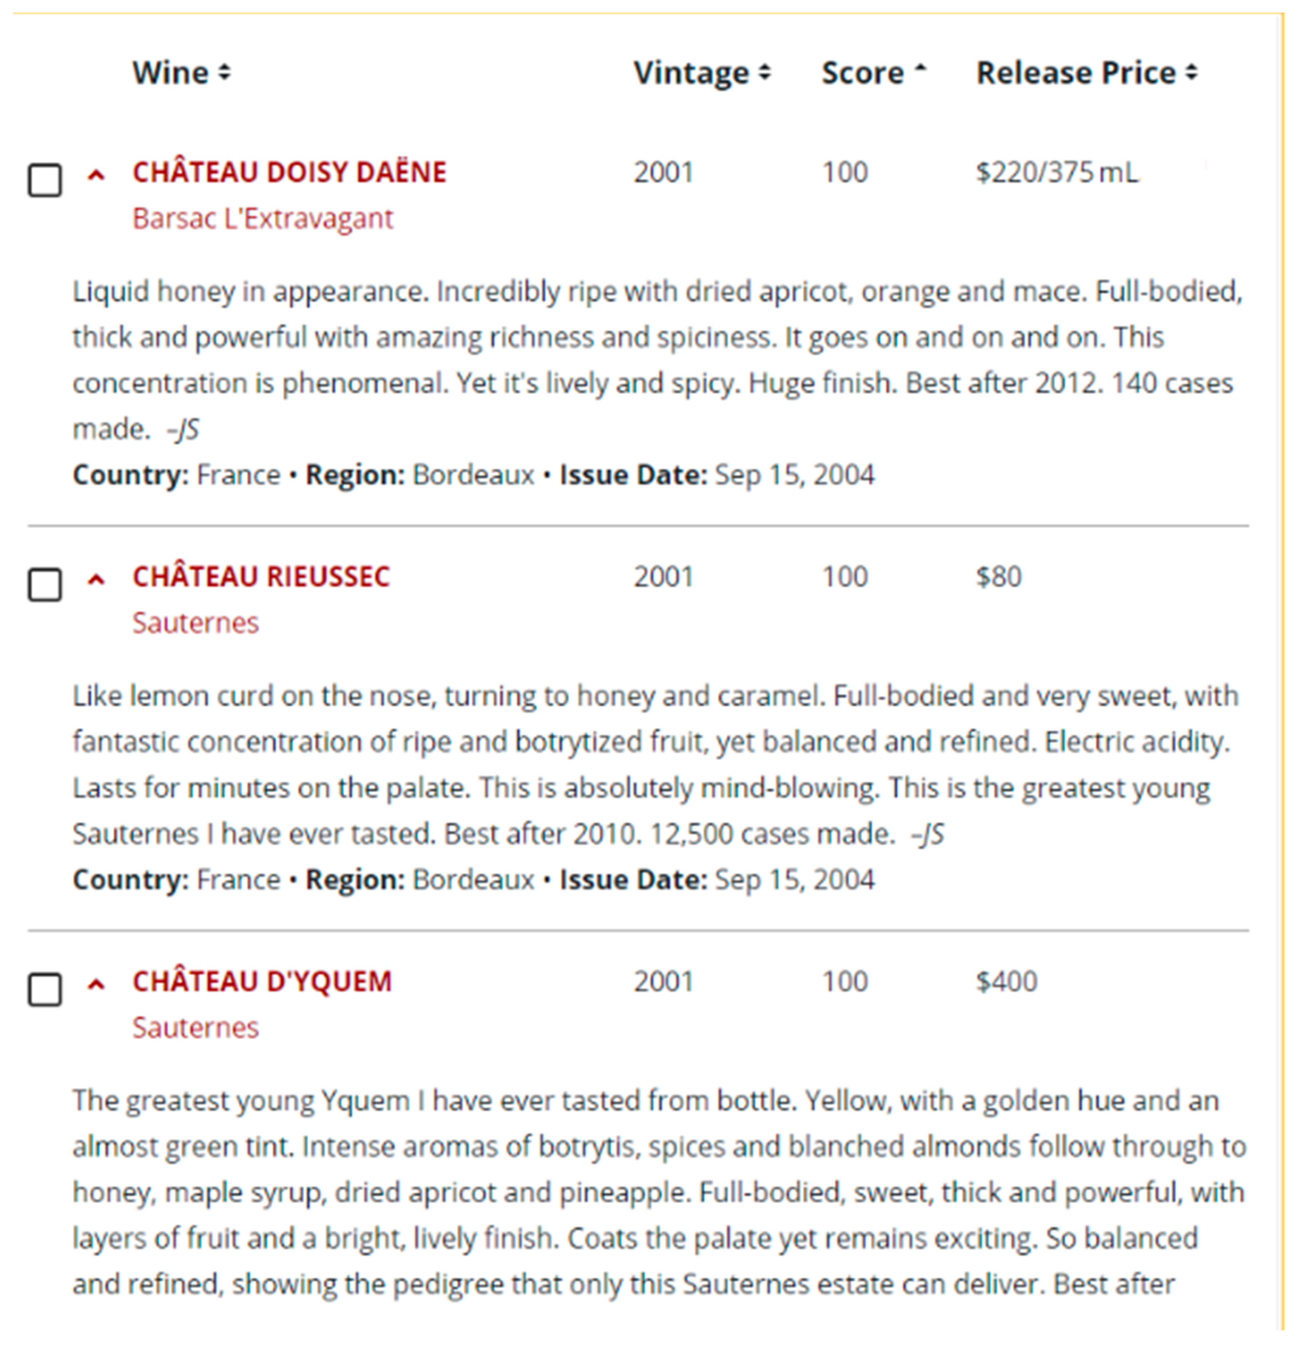
Task: Click the Score column sort arrow icon
Action: tap(920, 69)
